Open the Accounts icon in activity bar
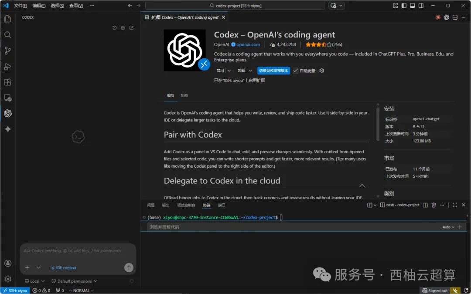 (x=8, y=264)
